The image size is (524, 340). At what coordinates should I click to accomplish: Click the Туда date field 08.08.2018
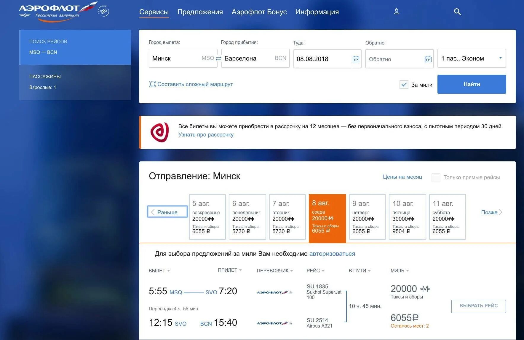pos(327,59)
